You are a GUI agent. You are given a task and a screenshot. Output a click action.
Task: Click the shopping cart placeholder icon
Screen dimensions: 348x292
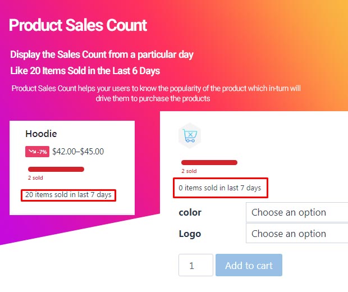click(190, 136)
